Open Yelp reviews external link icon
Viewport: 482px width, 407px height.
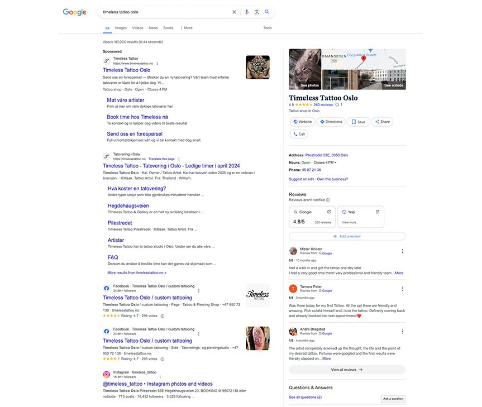378,212
